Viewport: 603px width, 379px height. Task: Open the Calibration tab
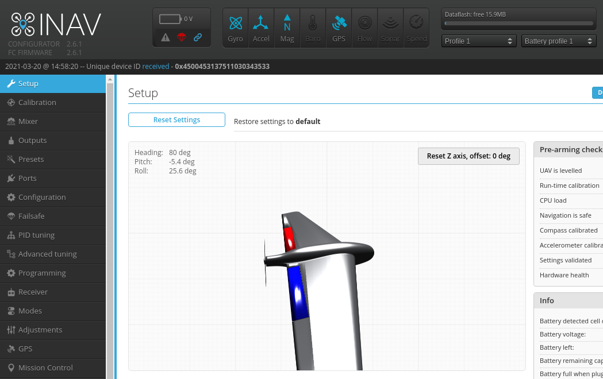click(x=53, y=103)
